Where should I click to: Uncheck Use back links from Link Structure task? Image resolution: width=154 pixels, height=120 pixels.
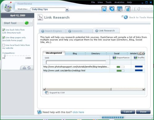4,30
